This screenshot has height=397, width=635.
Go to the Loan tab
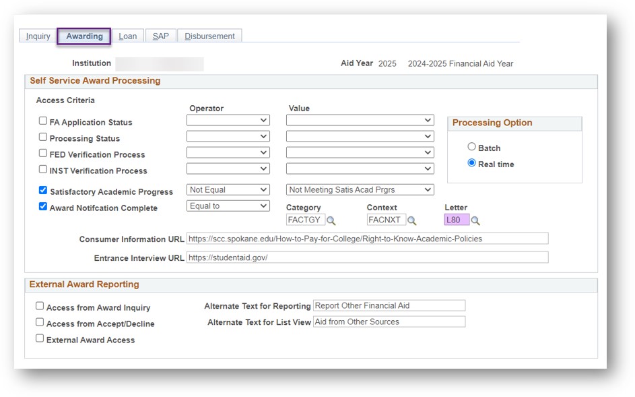pyautogui.click(x=127, y=36)
